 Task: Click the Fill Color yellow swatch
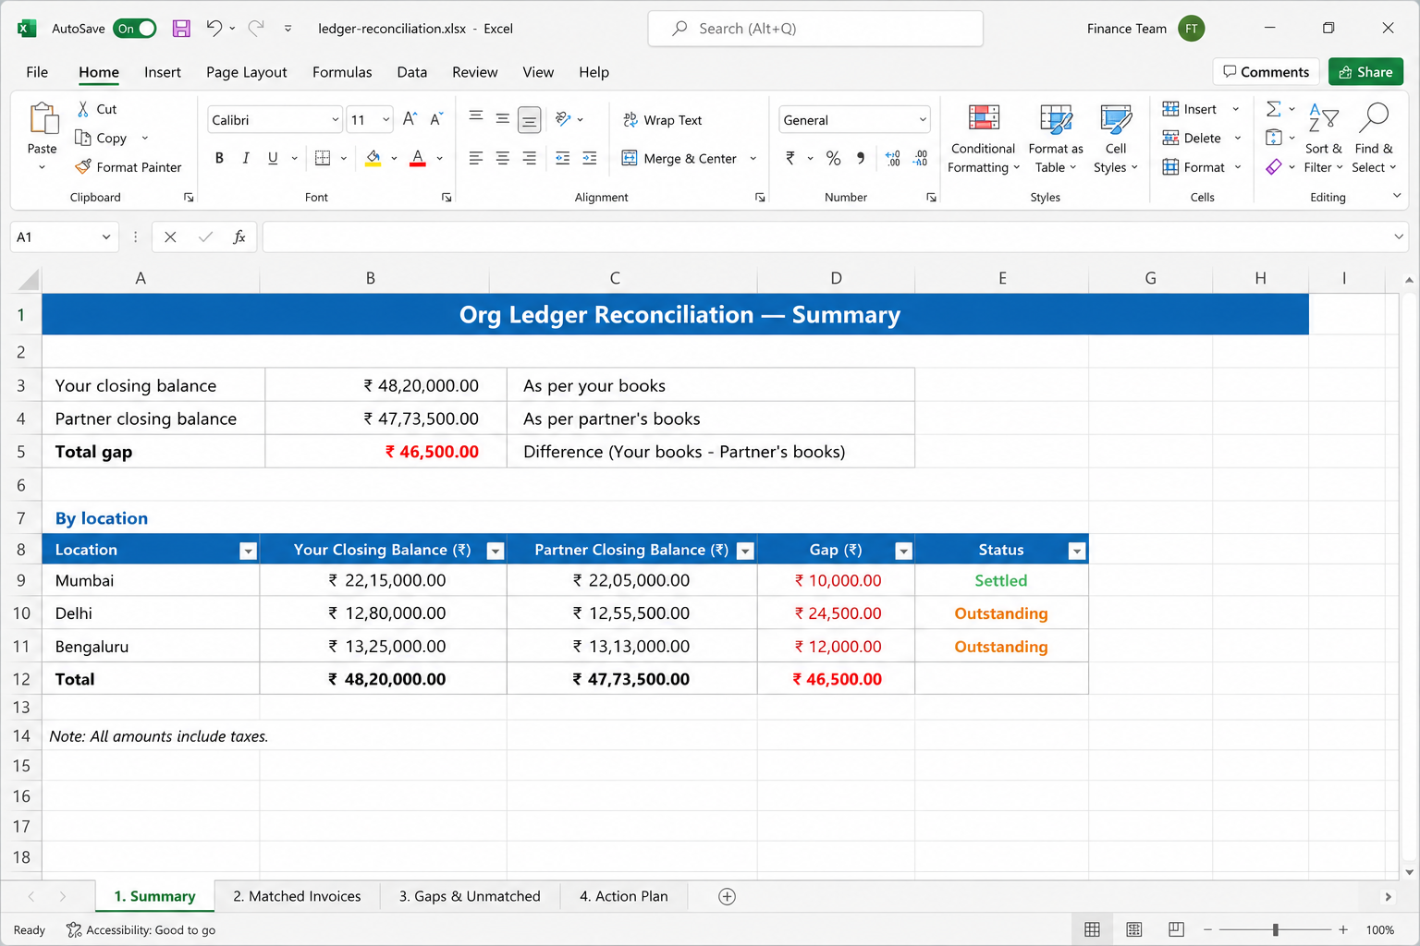tap(373, 158)
